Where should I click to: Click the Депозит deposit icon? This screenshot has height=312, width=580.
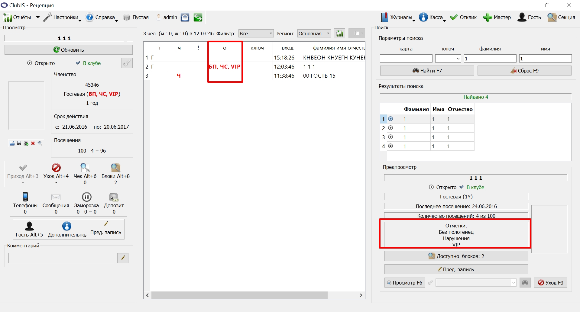point(114,197)
